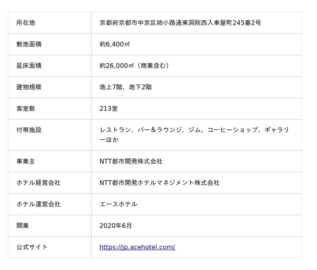Viewport: 317px width, 270px height.
Task: Click the 建物規模 row label
Action: [29, 87]
